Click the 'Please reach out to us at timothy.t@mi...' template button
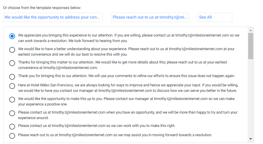Screen dimensions: 263x144 click(150, 17)
